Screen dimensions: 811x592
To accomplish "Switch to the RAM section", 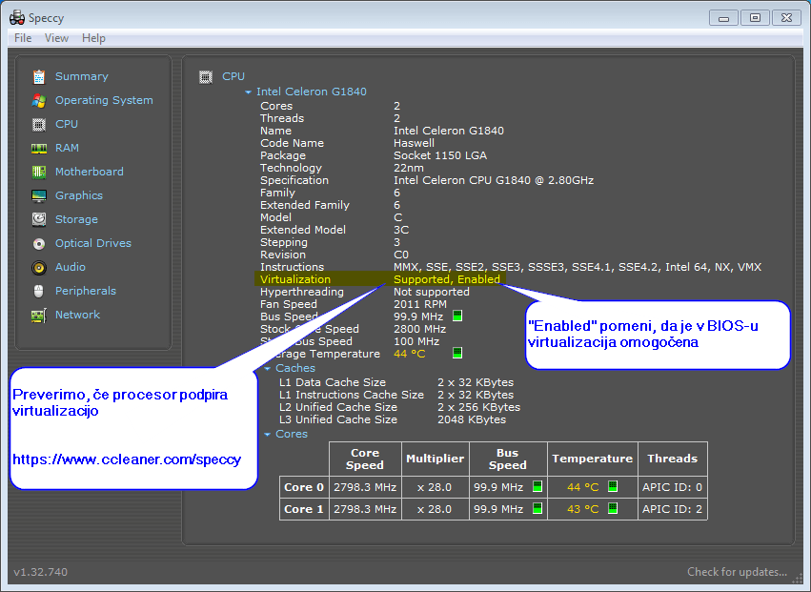I will 67,148.
